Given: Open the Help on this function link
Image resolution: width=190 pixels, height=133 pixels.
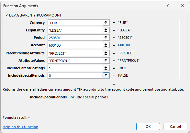Looking at the screenshot, I should 20,127.
